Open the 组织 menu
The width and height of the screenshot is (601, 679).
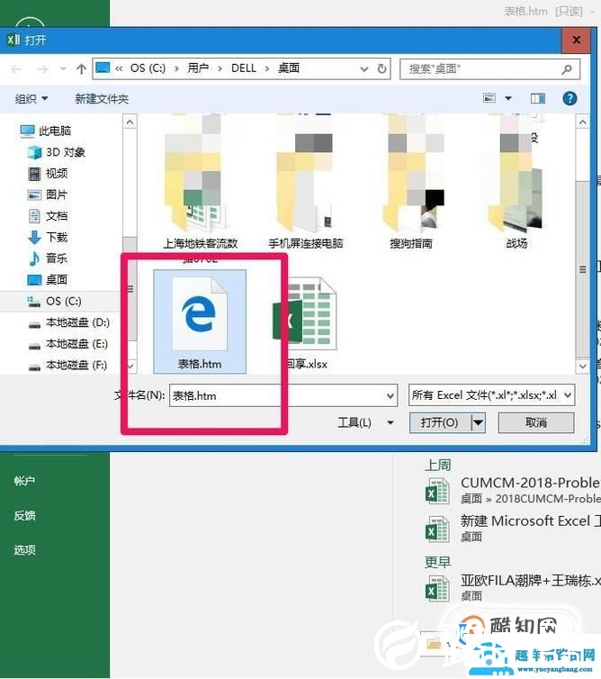click(x=31, y=99)
